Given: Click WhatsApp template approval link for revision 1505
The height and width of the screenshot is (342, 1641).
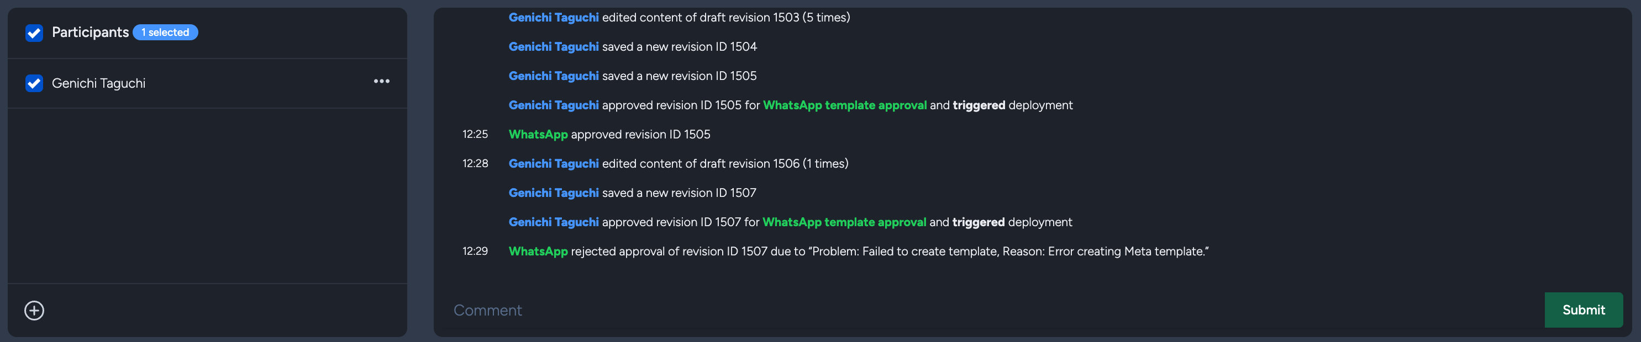Looking at the screenshot, I should pos(845,105).
